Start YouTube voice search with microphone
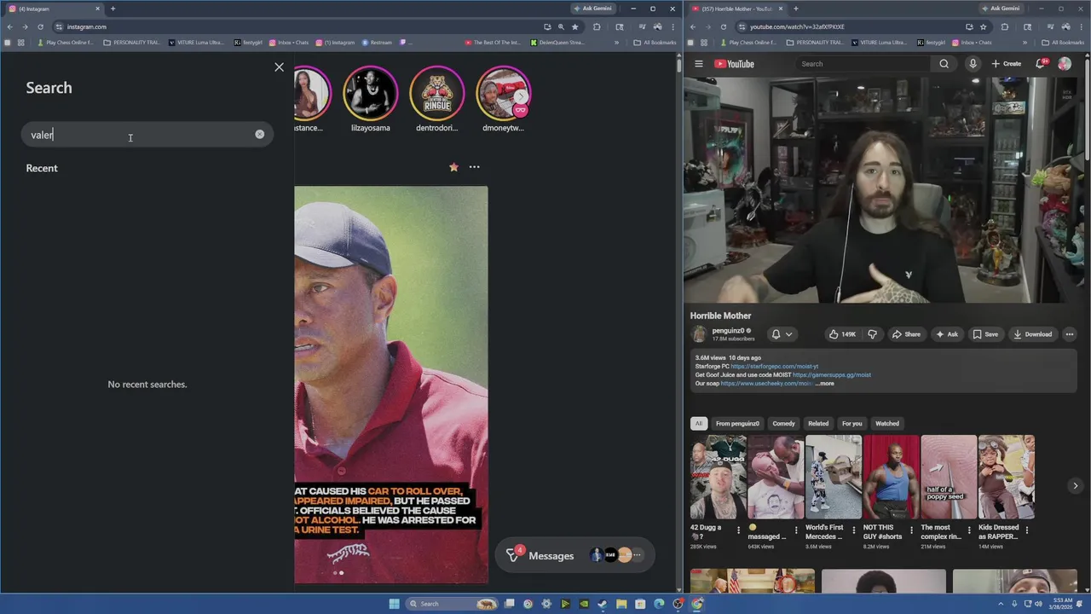Image resolution: width=1091 pixels, height=614 pixels. click(973, 64)
